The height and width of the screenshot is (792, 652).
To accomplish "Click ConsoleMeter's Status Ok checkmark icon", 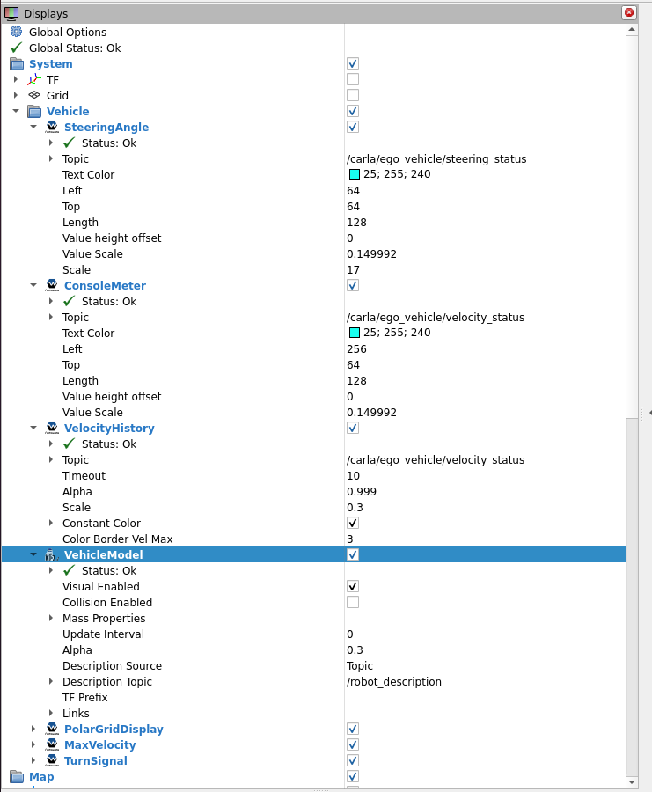I will click(70, 301).
